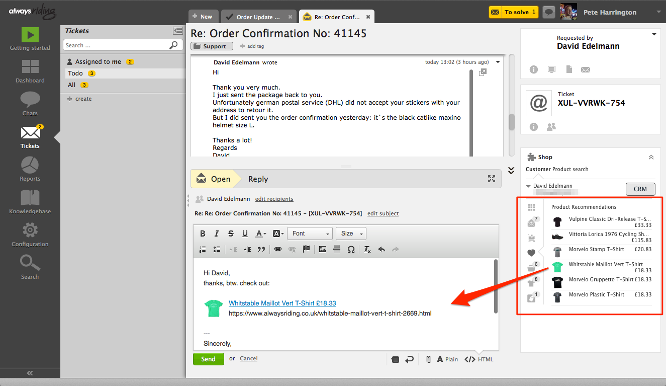This screenshot has height=386, width=666.
Task: Create a new ticket filter
Action: pyautogui.click(x=79, y=99)
